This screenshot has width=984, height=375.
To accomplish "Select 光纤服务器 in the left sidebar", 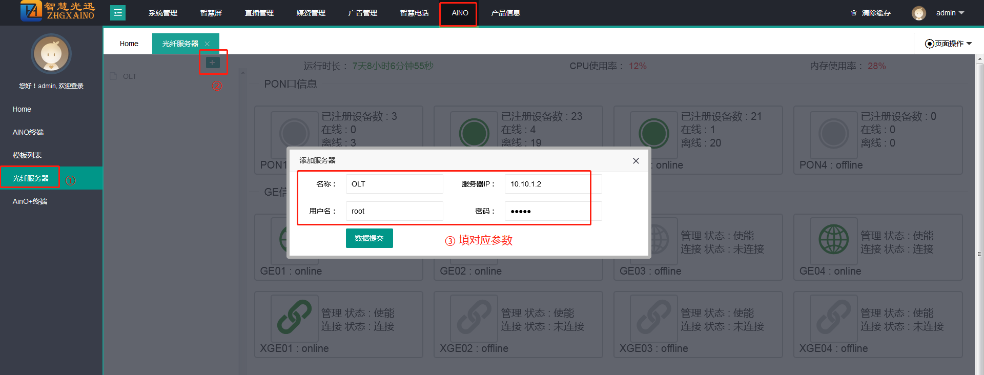I will [31, 178].
